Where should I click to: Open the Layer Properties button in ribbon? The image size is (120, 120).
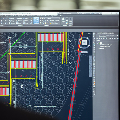pyautogui.click(x=36, y=21)
